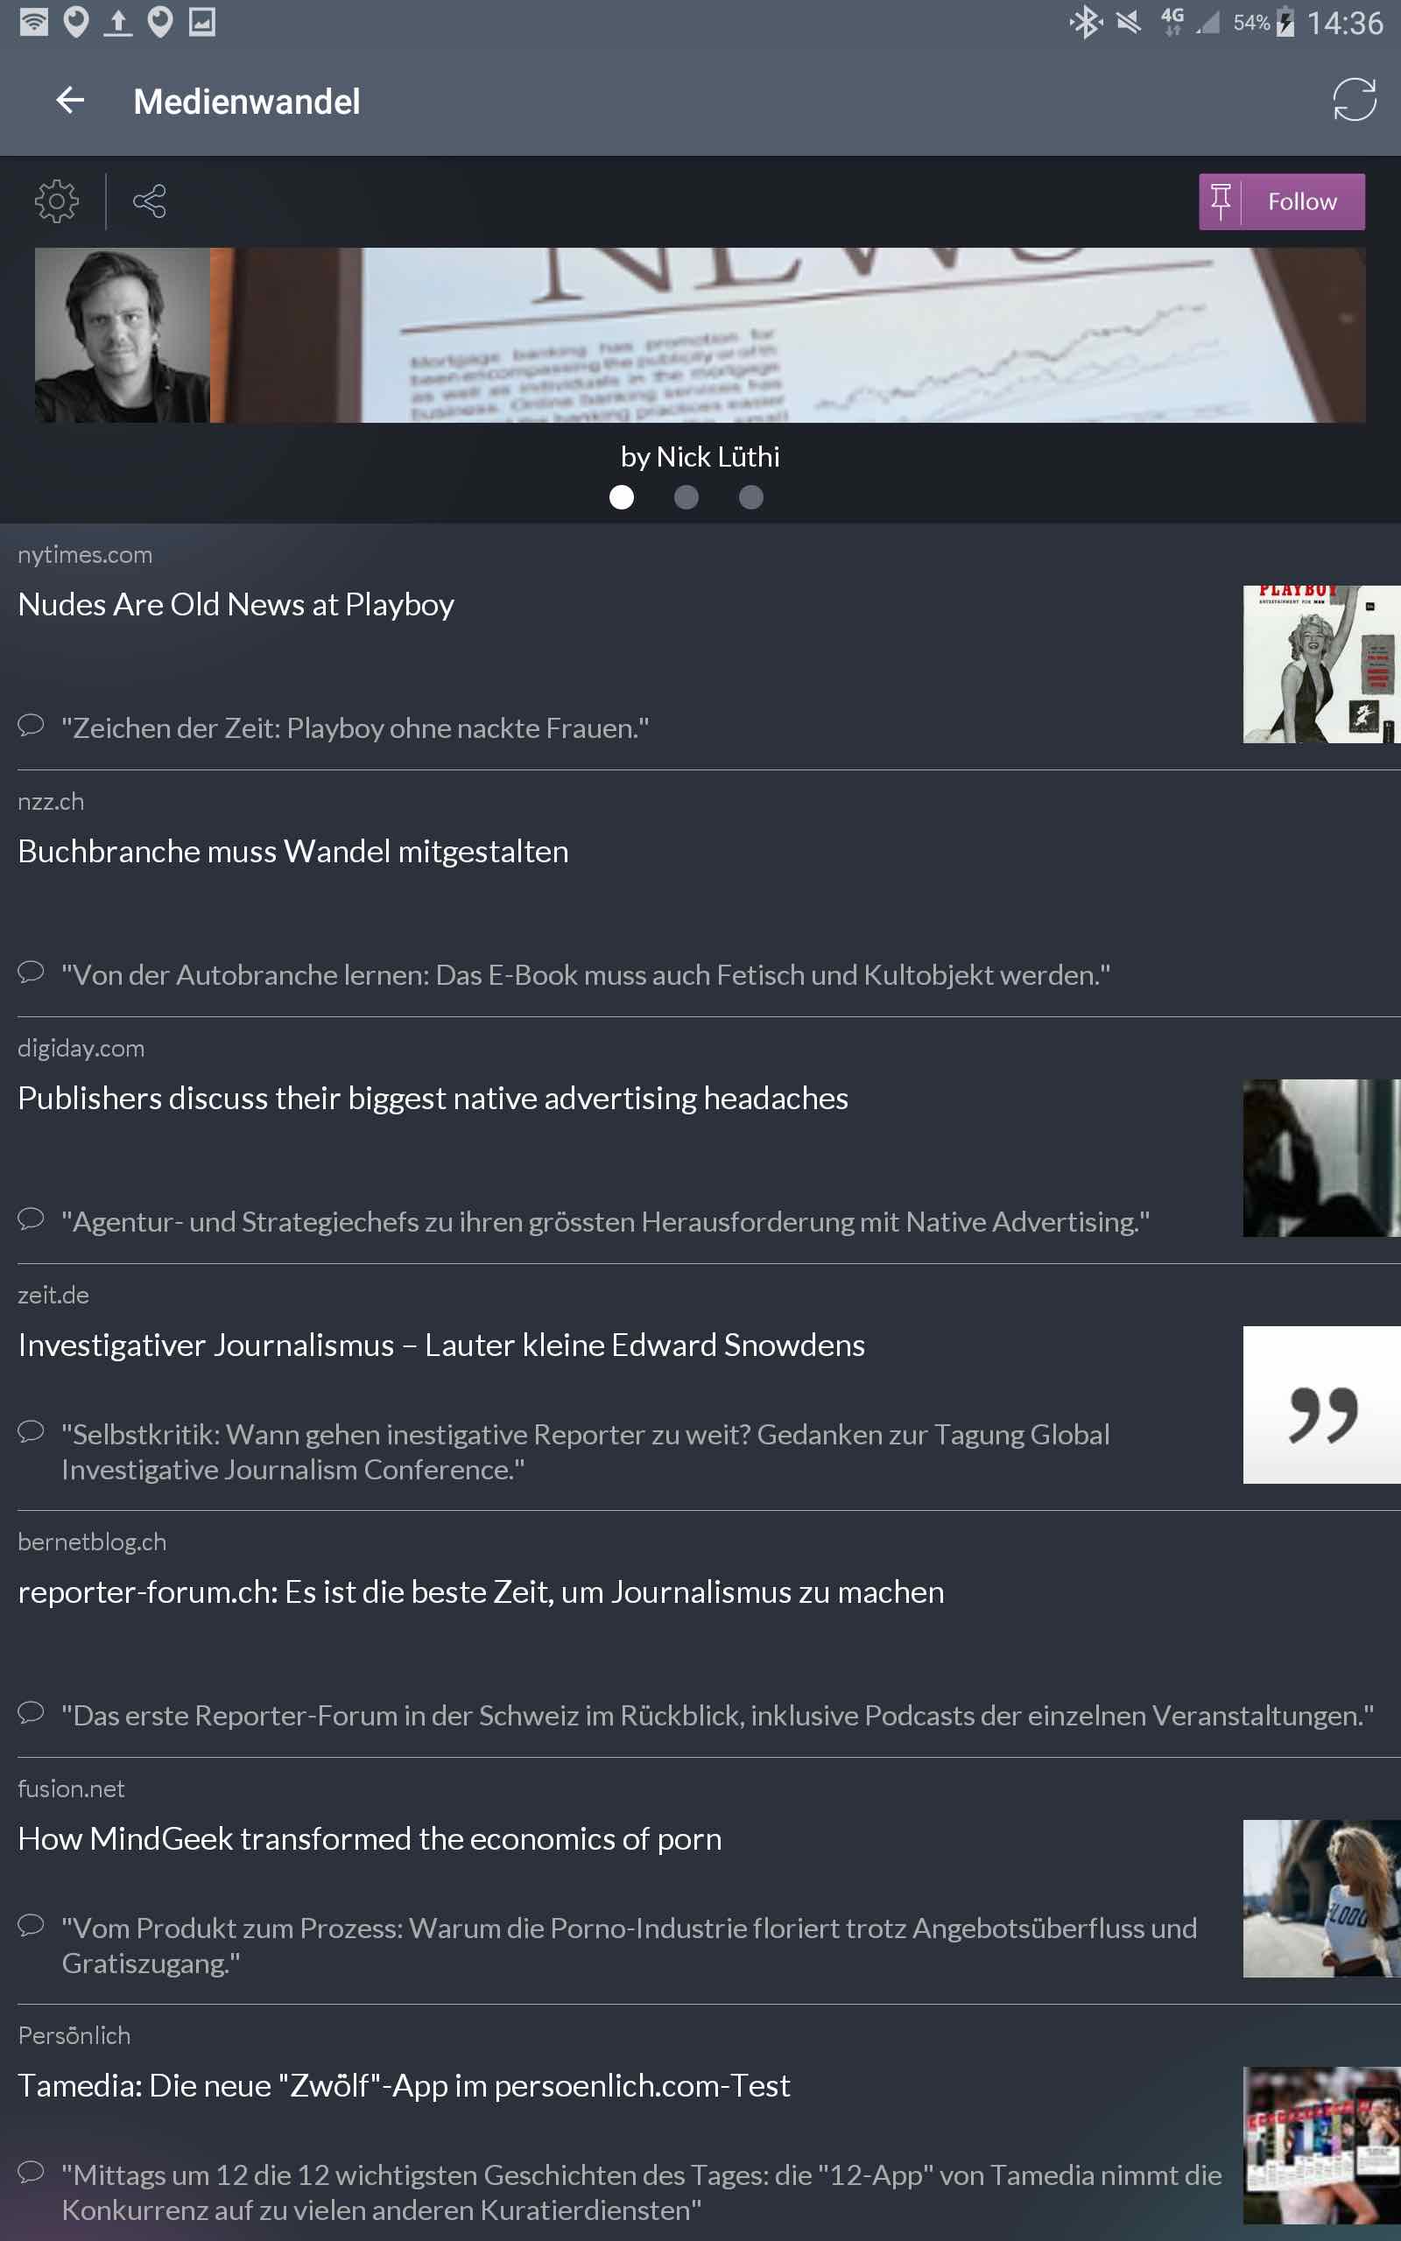Refresh the Medienwandel feed

1353,100
